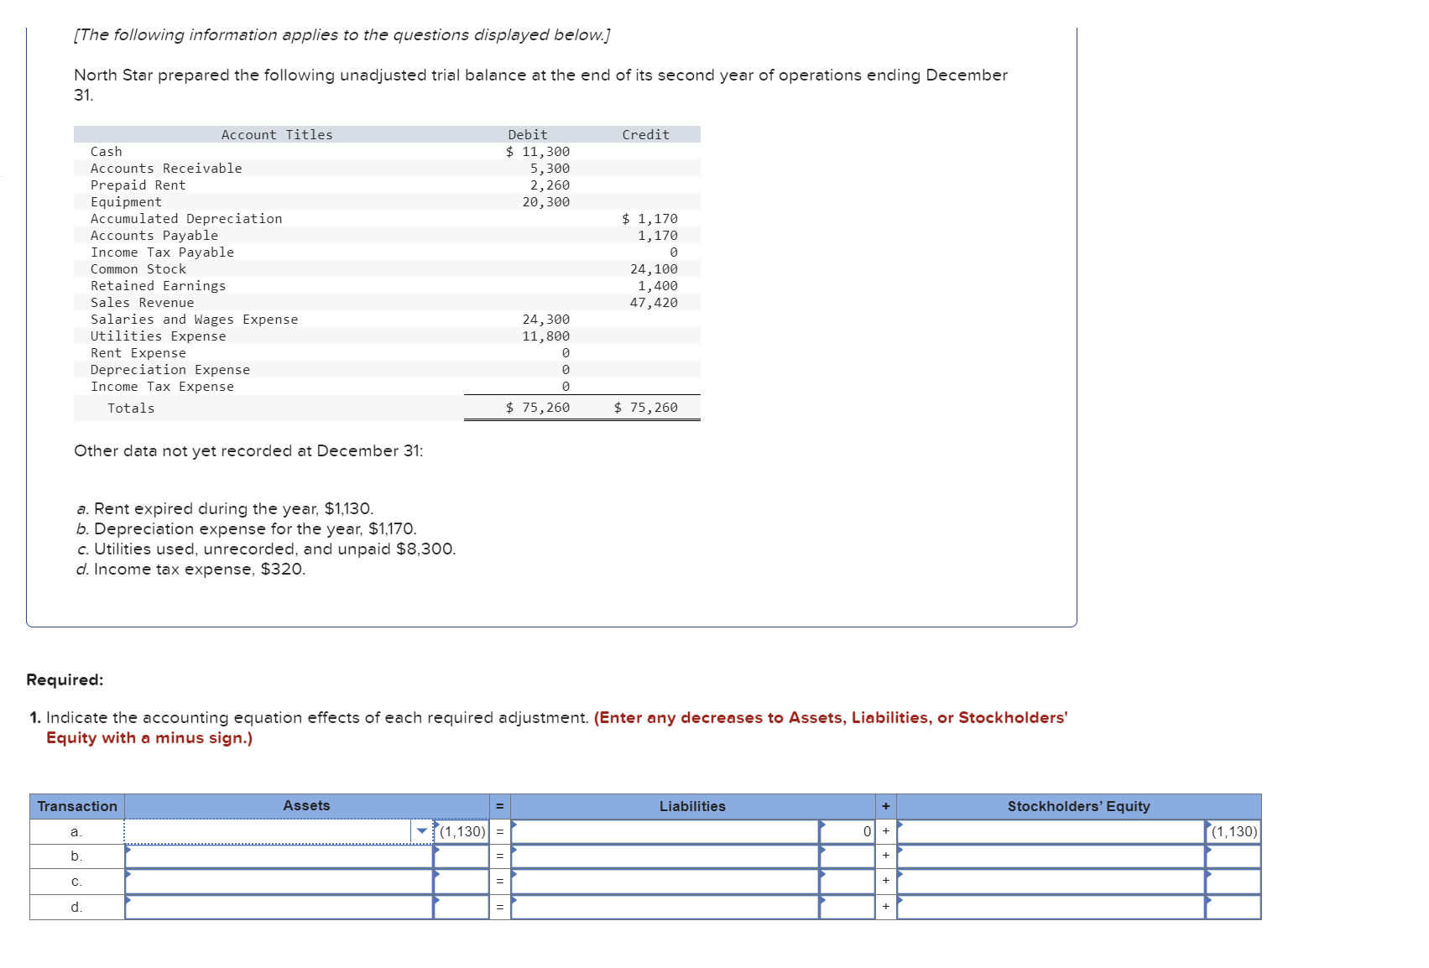Click row d Stockholders' Equity amount field
Screen dimensions: 1429x968
click(x=1233, y=907)
